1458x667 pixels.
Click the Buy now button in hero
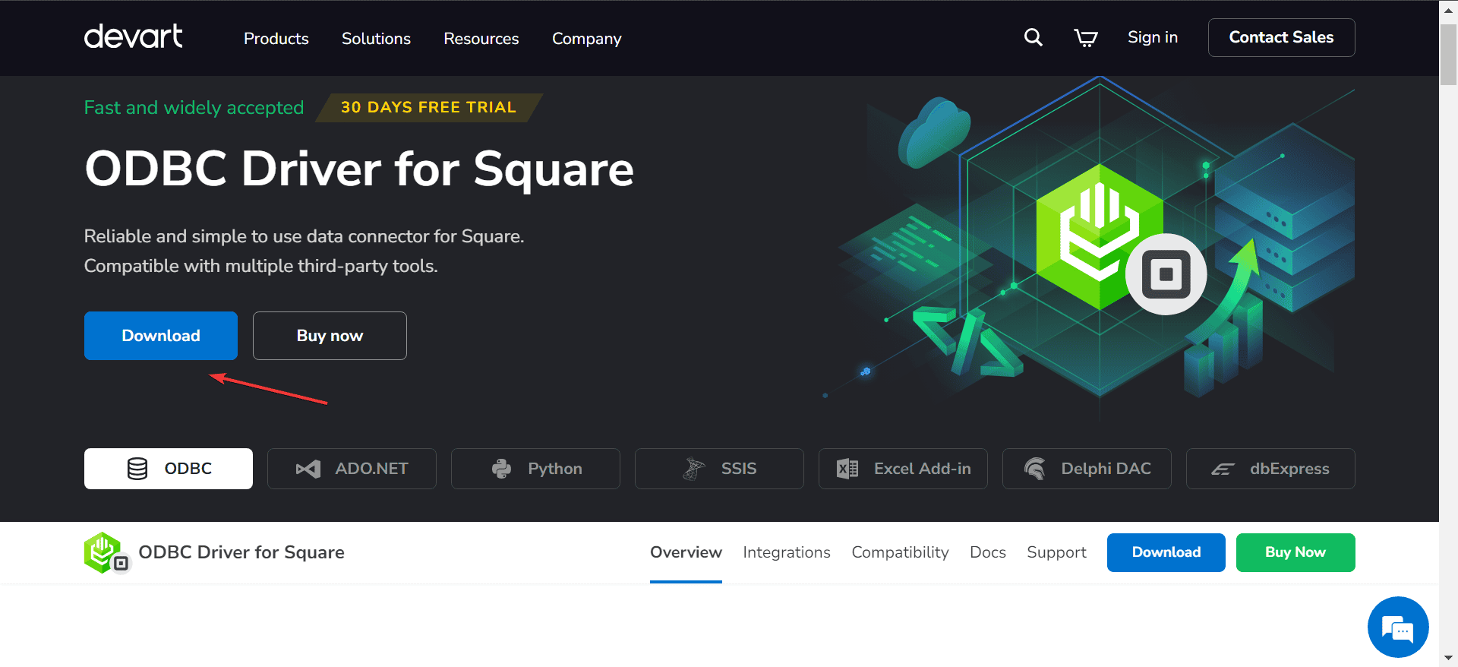coord(330,336)
